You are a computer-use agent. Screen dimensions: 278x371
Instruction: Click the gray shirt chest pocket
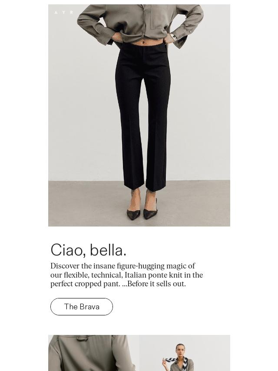coord(158,17)
